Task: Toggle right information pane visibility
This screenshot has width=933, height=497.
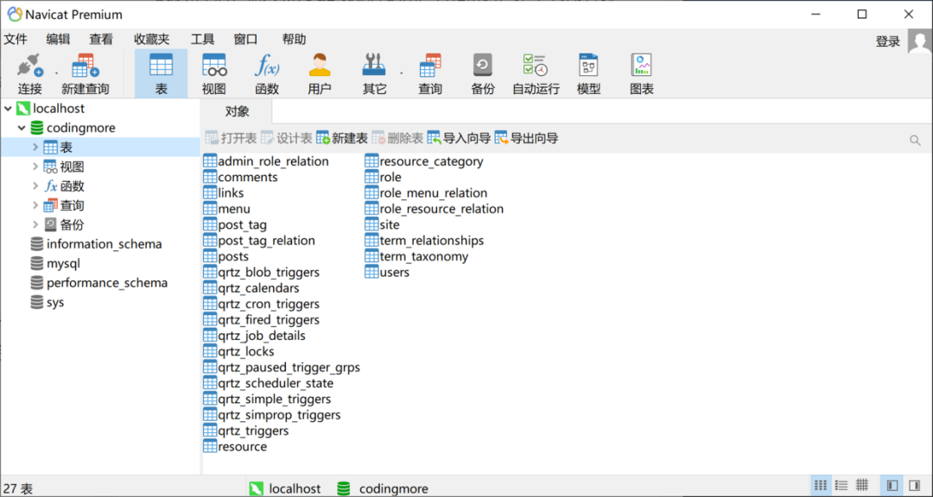Action: point(916,485)
